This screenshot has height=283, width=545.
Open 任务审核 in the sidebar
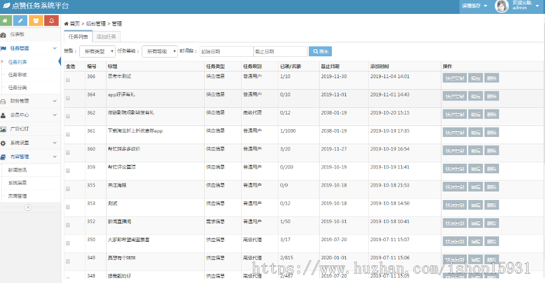point(18,75)
